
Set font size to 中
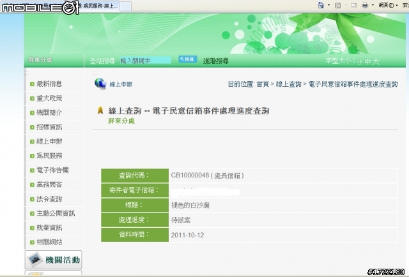[367, 61]
